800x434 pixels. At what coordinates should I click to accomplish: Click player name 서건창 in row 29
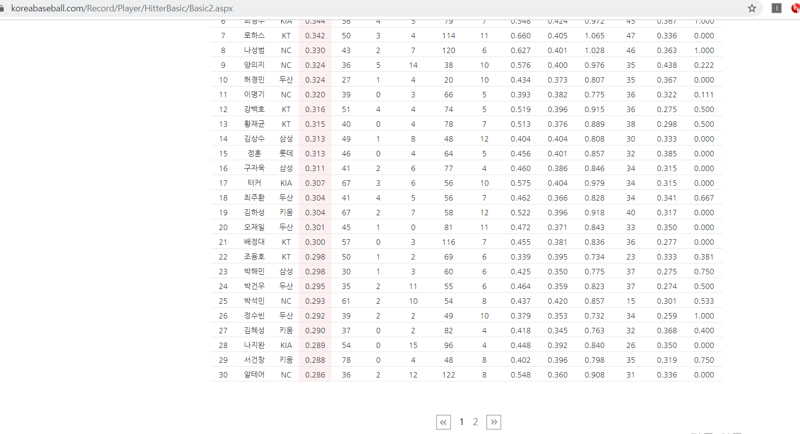[255, 360]
